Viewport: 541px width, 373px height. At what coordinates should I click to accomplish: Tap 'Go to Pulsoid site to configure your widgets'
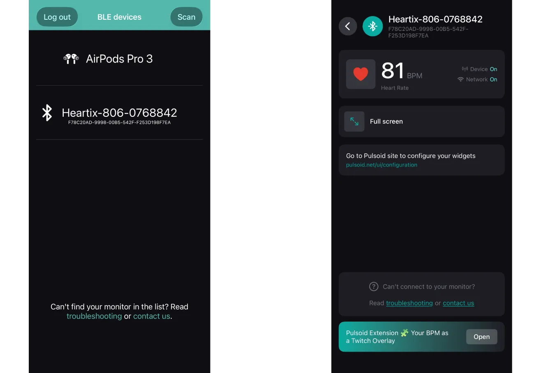coord(411,156)
